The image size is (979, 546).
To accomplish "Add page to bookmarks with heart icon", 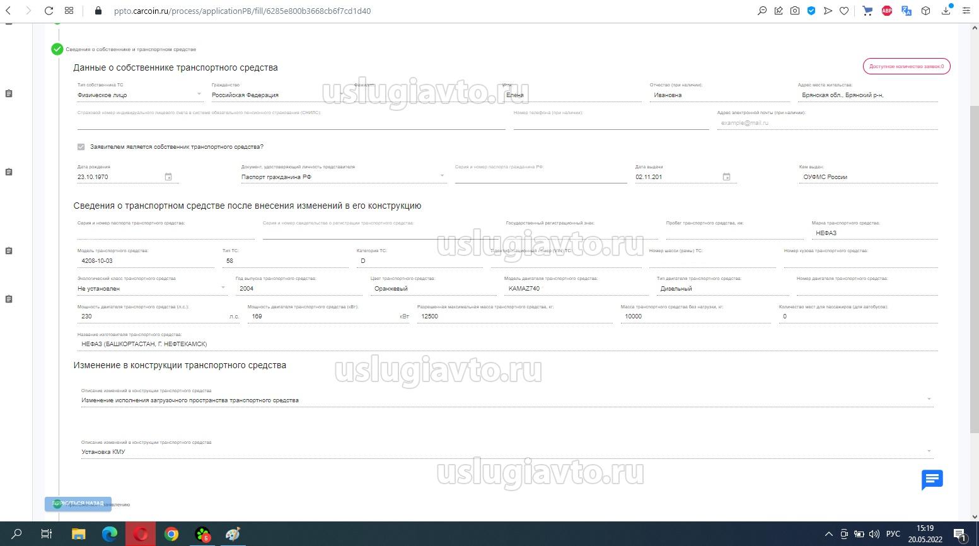I will click(844, 11).
